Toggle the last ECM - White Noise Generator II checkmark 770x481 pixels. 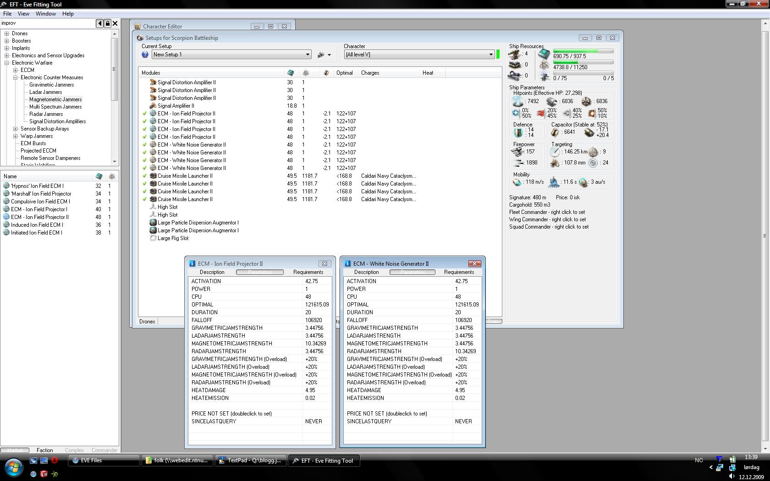144,168
